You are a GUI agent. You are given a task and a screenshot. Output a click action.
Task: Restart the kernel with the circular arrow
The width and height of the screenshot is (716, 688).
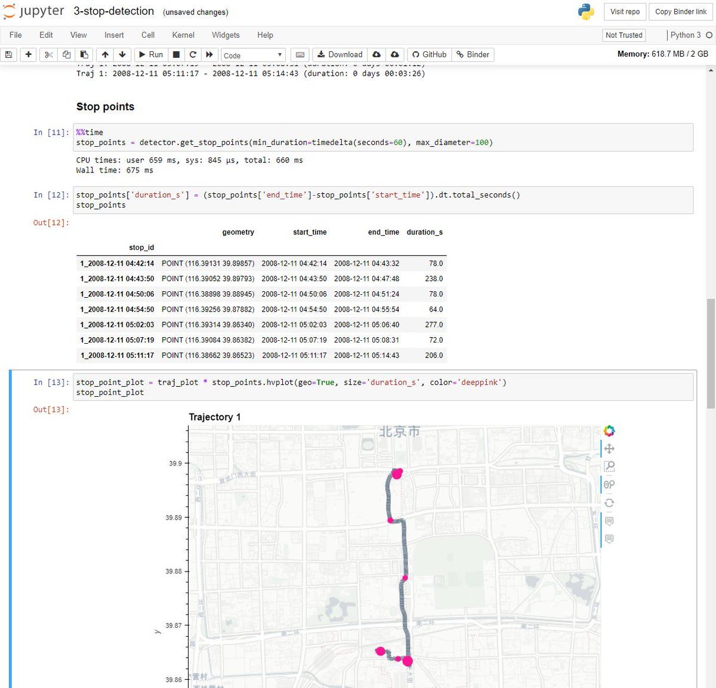coord(193,54)
